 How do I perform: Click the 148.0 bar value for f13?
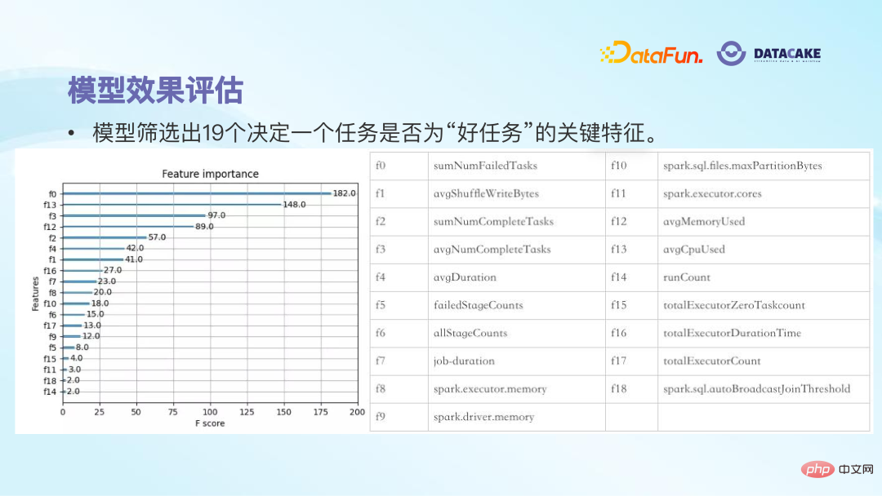coord(294,205)
